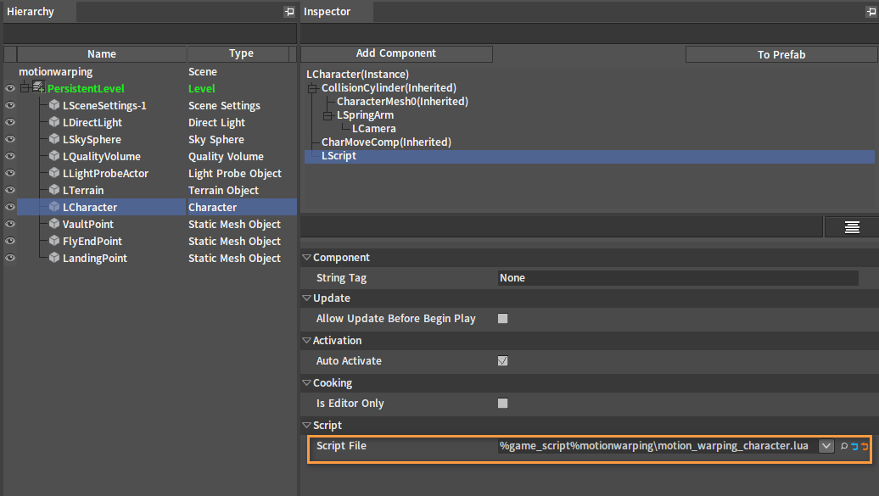Click the Inspector search field
Image resolution: width=879 pixels, height=496 pixels.
click(x=589, y=34)
